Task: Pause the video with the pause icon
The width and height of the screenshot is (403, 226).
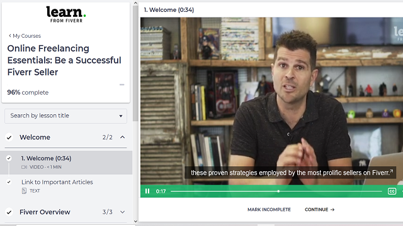Action: 147,191
